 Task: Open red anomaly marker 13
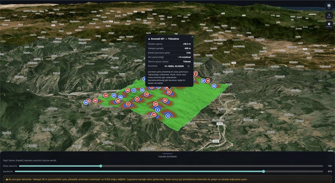point(146,94)
